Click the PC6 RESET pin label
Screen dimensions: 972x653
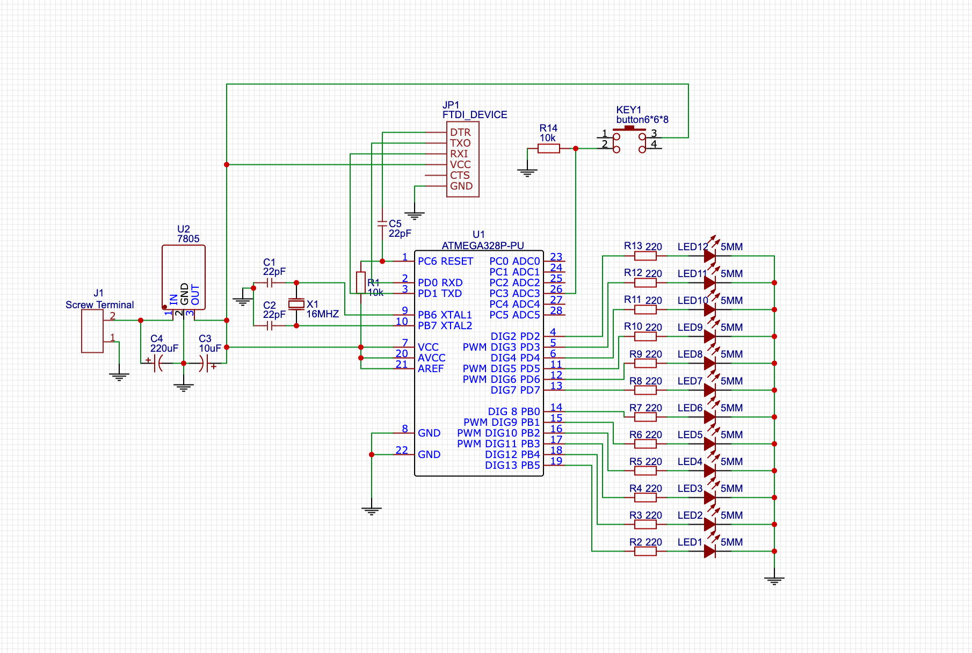445,262
